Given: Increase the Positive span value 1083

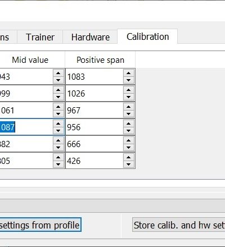Looking at the screenshot, I should (128, 73).
